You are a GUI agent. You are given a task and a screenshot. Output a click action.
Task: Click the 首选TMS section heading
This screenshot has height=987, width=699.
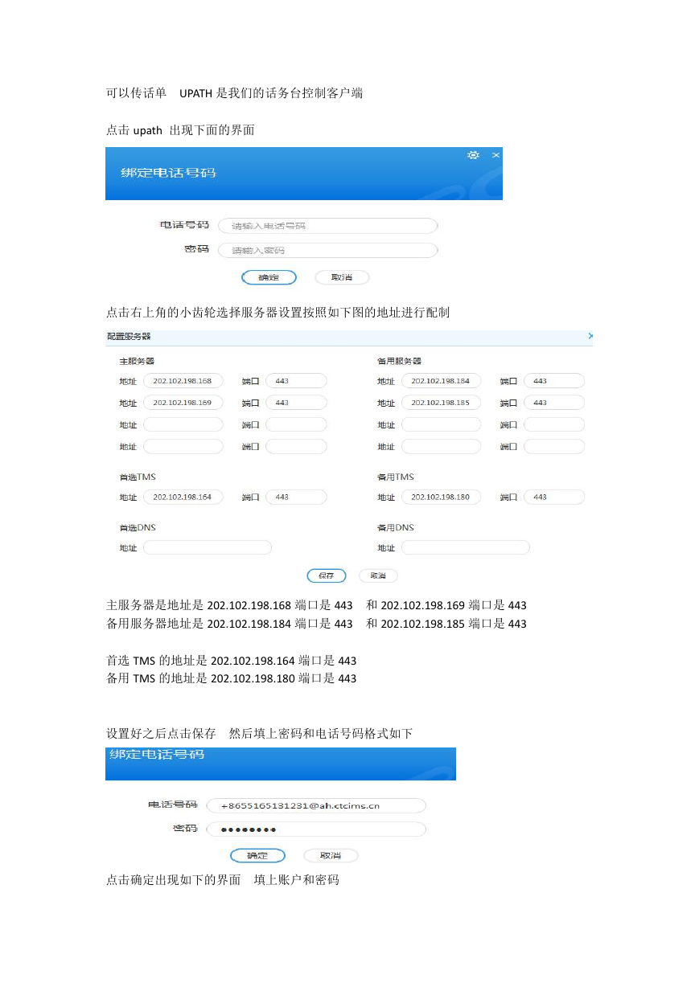(138, 477)
